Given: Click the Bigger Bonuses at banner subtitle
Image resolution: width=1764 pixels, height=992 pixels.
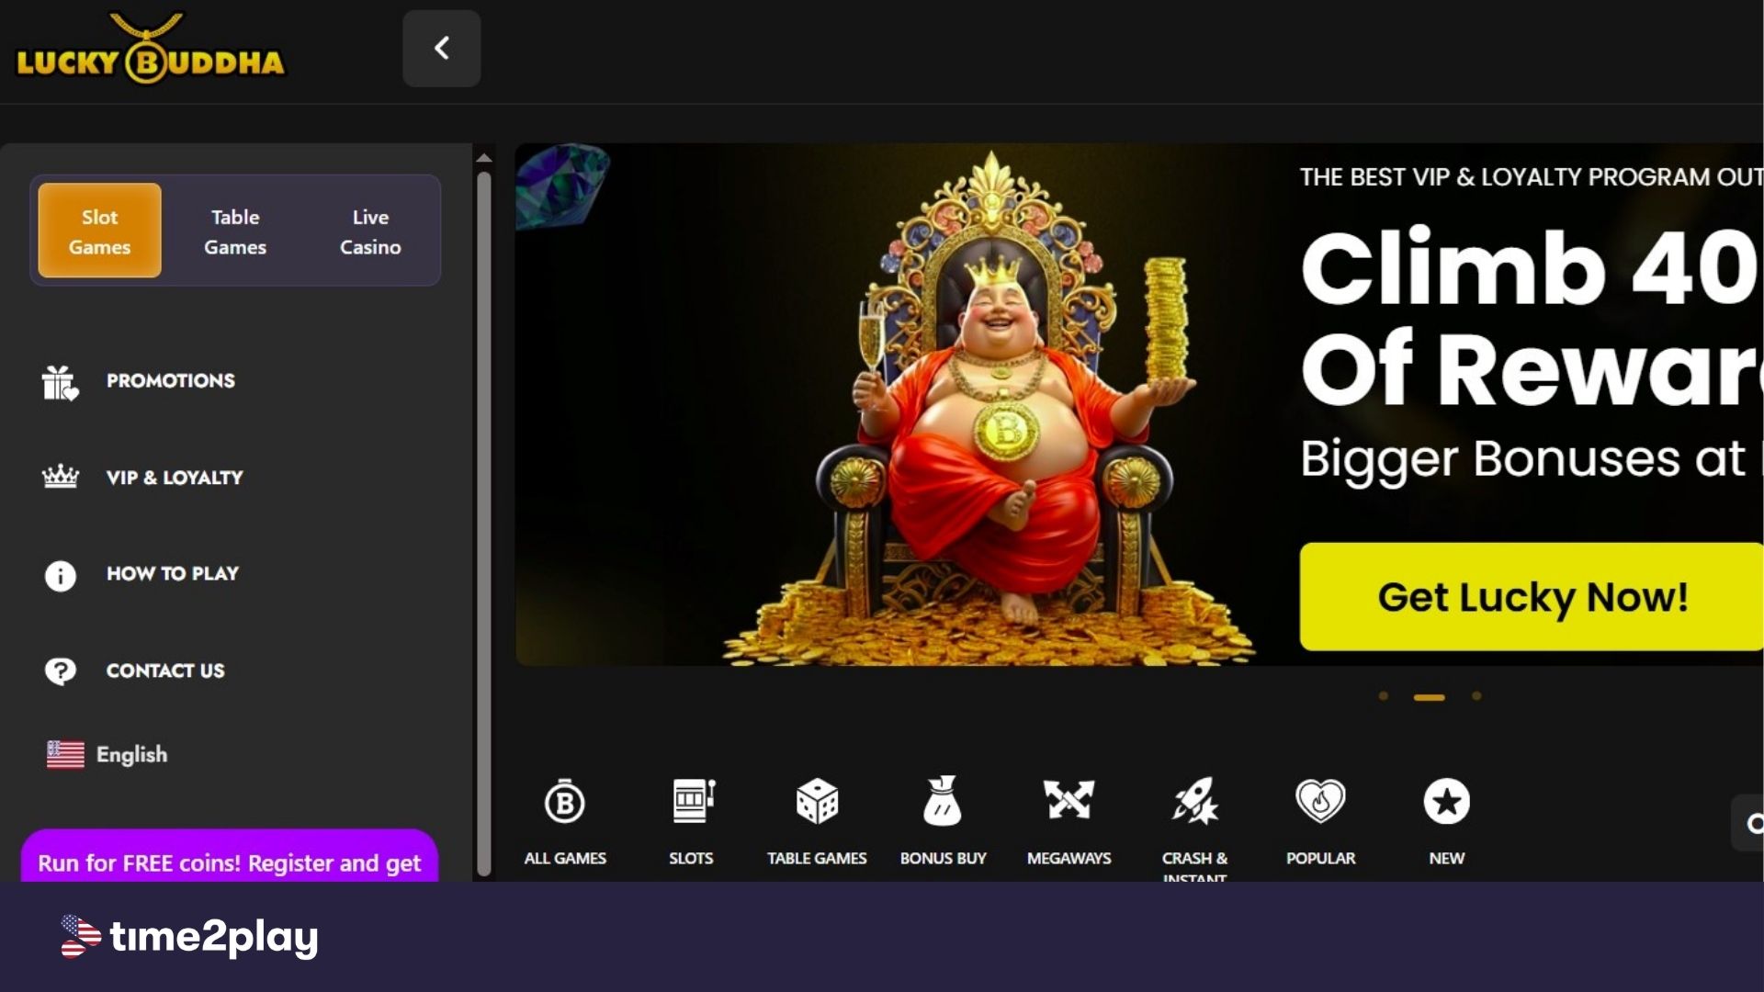Looking at the screenshot, I should click(1530, 458).
